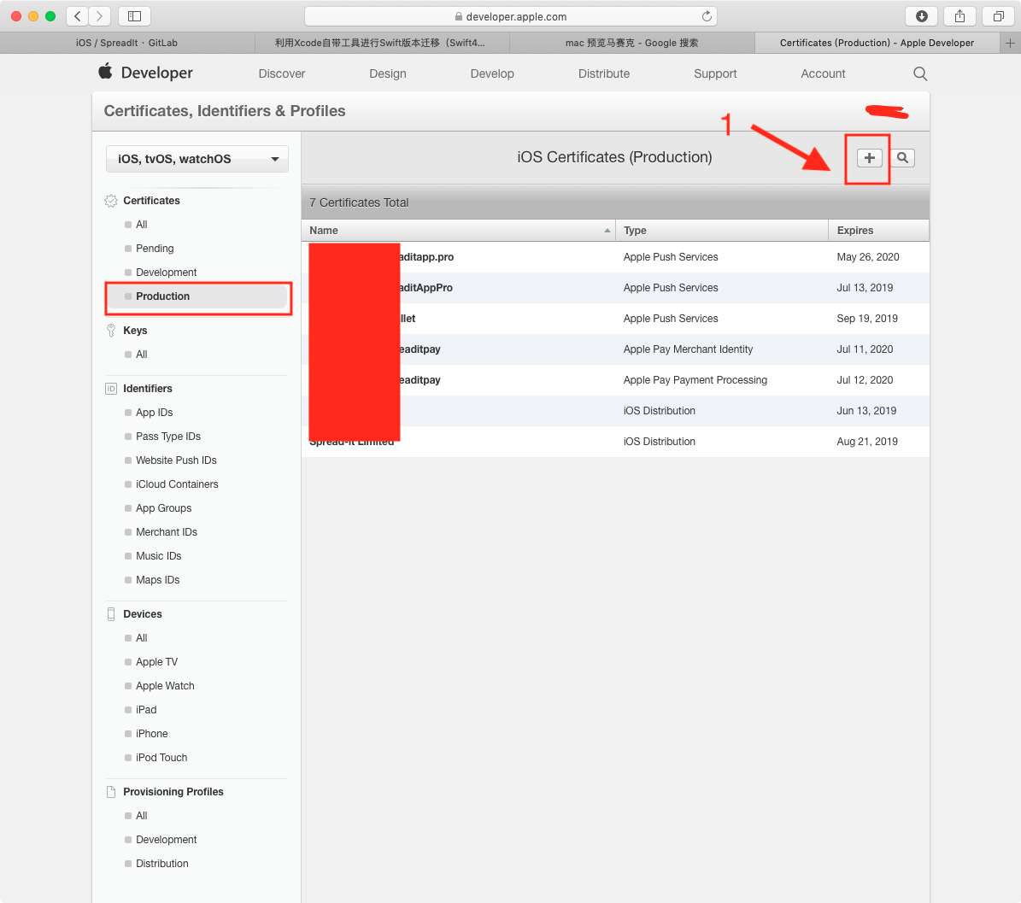Select Development under Certificates
Screen dimensions: 1021x903
[x=166, y=273]
